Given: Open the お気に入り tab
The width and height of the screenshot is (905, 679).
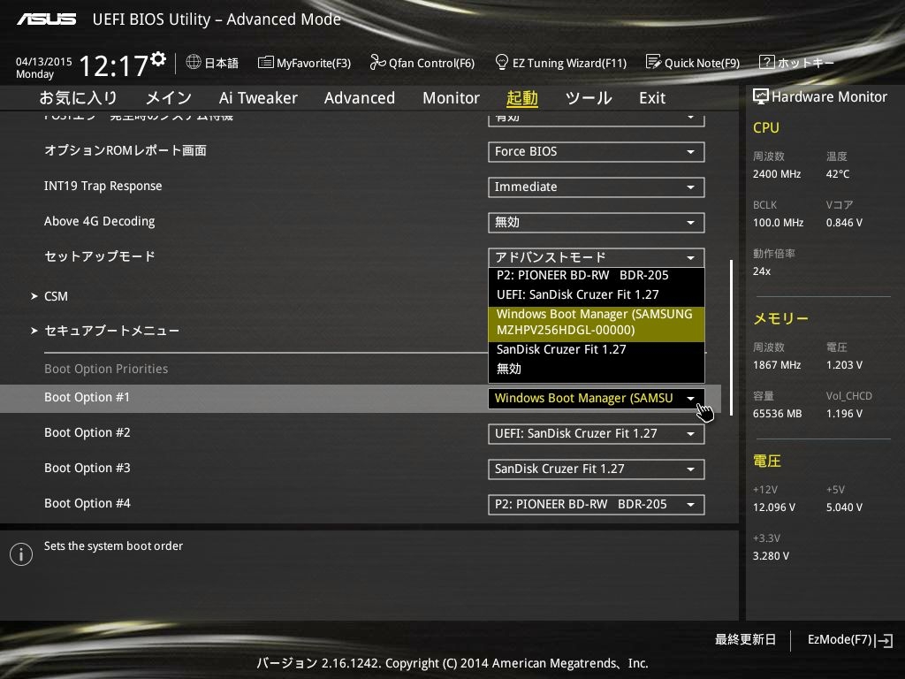Looking at the screenshot, I should pyautogui.click(x=79, y=97).
